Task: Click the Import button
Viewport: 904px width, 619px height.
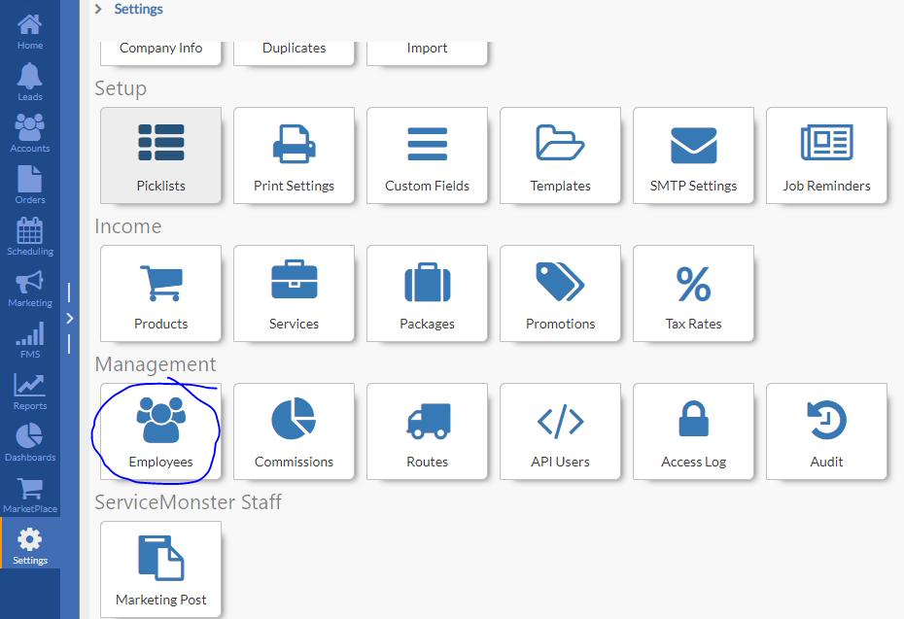Action: 427,49
